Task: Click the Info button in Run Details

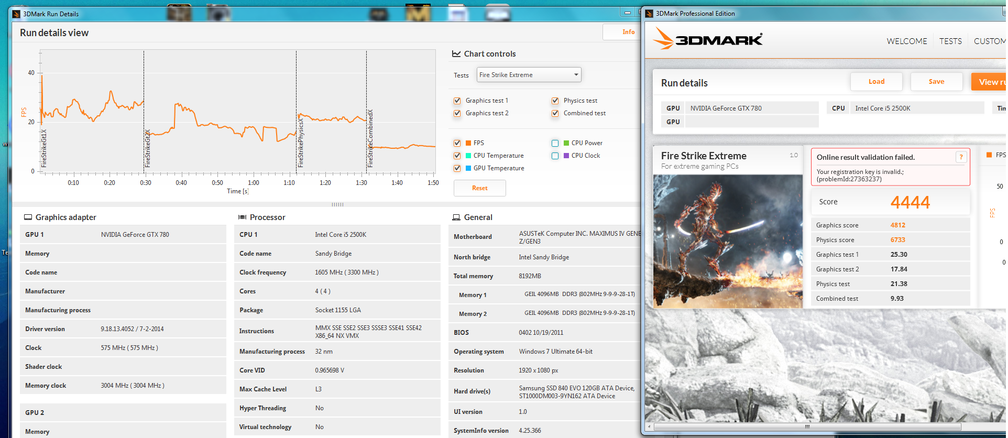Action: pyautogui.click(x=622, y=32)
